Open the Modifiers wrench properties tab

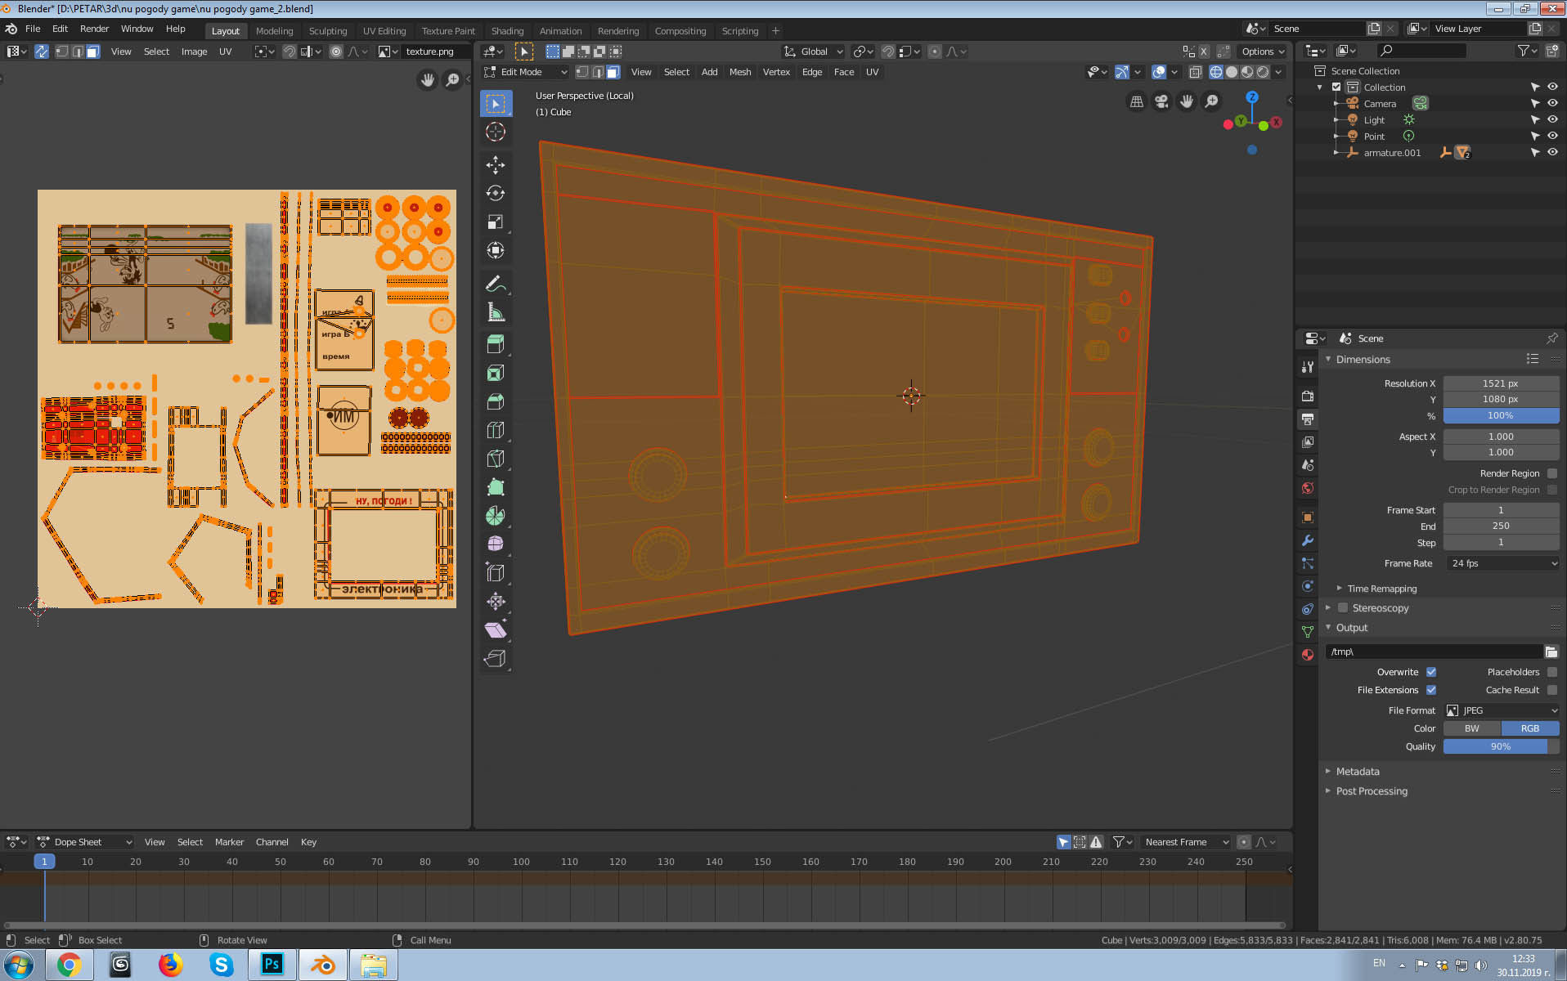point(1308,540)
